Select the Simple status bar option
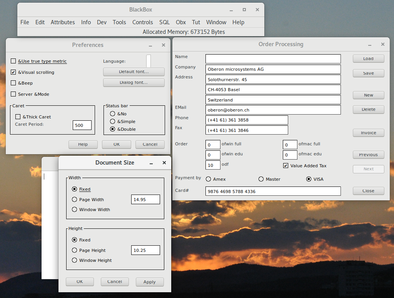This screenshot has width=394, height=298. pyautogui.click(x=112, y=122)
